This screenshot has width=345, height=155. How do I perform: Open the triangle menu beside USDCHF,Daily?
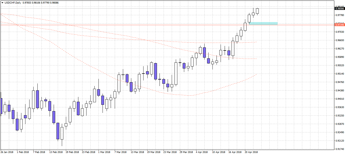click(2, 3)
